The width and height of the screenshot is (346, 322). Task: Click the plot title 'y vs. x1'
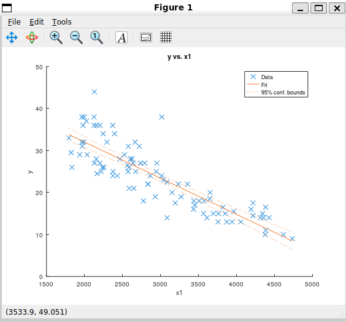[x=179, y=56]
